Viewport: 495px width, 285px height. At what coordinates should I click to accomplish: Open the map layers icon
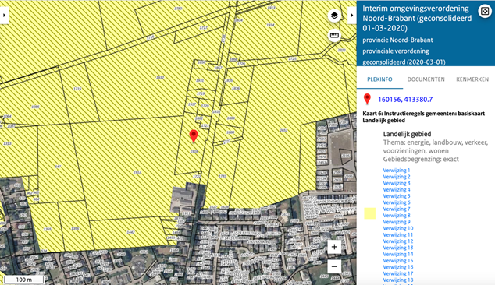click(334, 16)
